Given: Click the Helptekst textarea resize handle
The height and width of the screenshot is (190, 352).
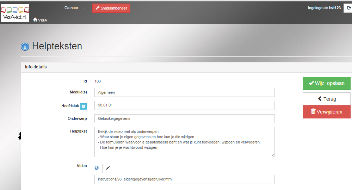Looking at the screenshot, I should [273, 155].
